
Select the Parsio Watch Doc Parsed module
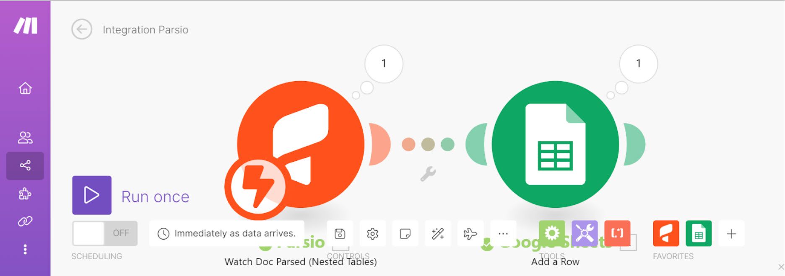[301, 144]
